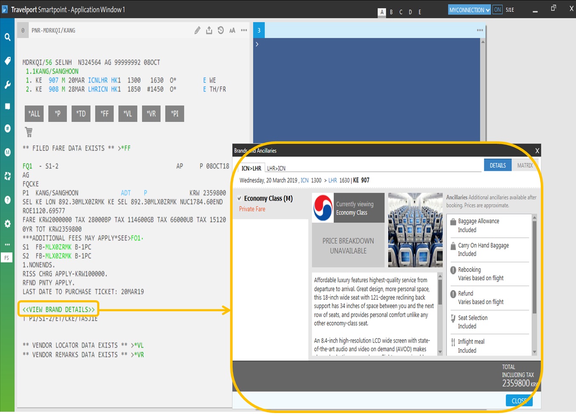Click the hash symbol sidebar icon
The width and height of the screenshot is (576, 416).
point(7,128)
